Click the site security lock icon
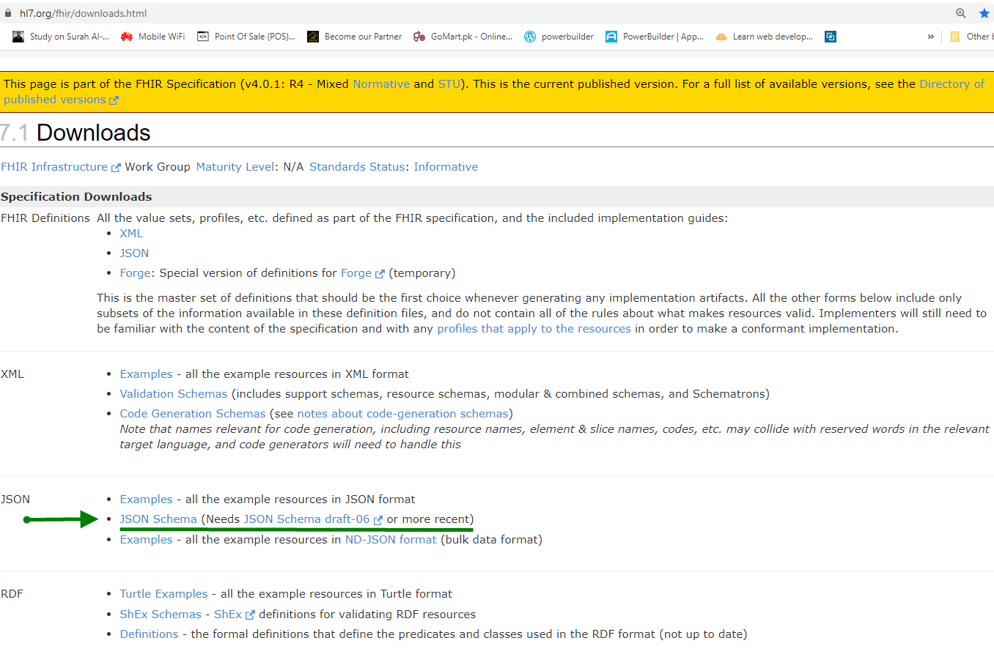Viewport: 994px width, 657px height. tap(8, 13)
